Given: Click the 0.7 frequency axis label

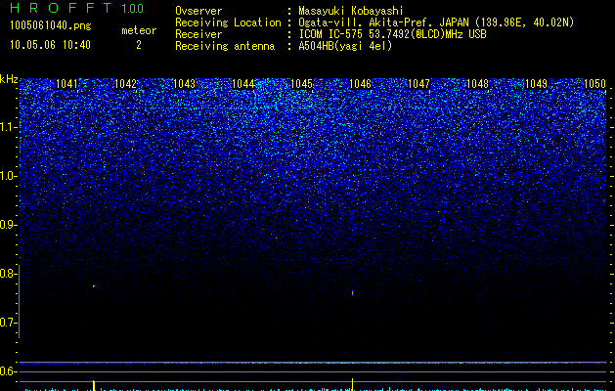Looking at the screenshot, I should pos(8,323).
